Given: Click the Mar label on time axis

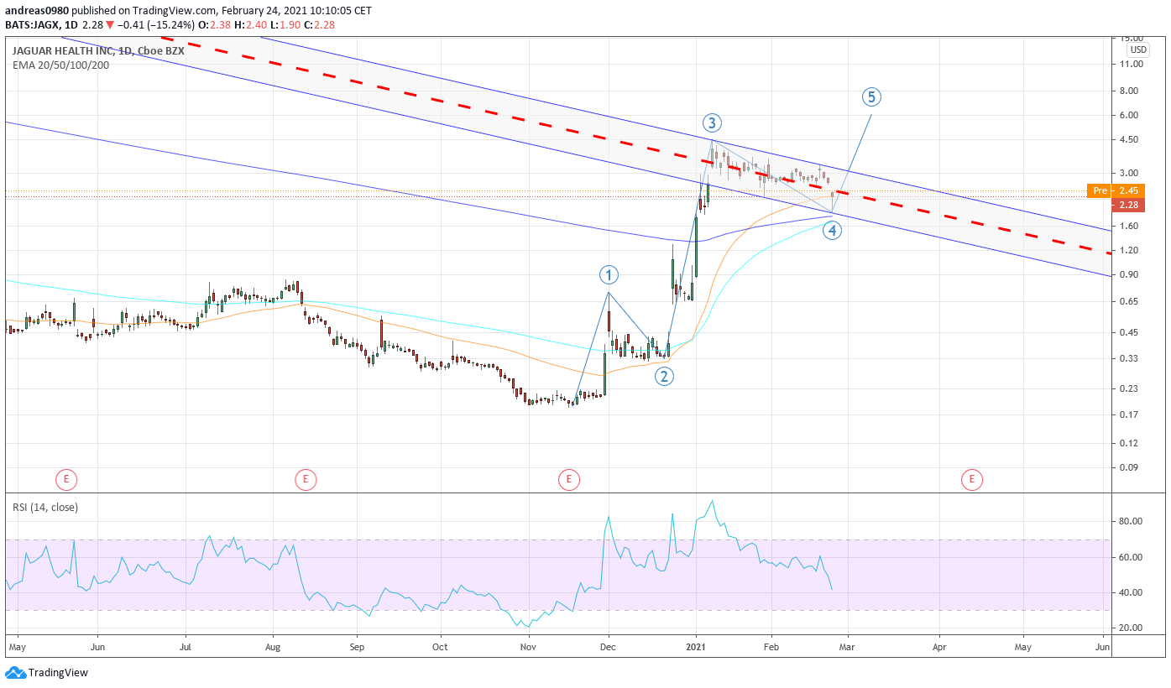Looking at the screenshot, I should tap(848, 648).
